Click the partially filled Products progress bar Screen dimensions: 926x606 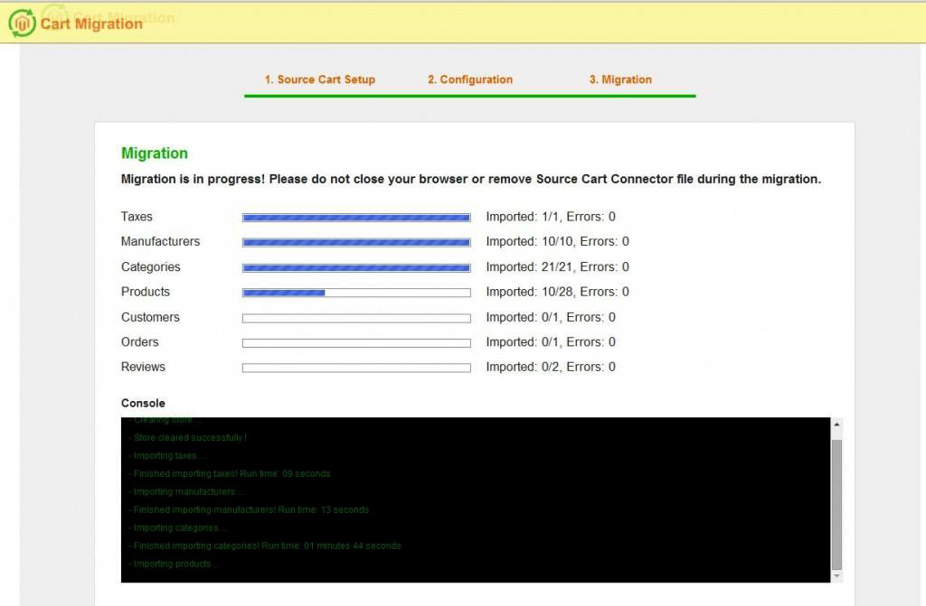[x=356, y=293]
